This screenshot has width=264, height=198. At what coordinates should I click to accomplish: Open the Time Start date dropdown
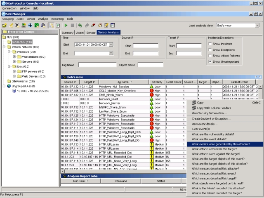(x=111, y=45)
